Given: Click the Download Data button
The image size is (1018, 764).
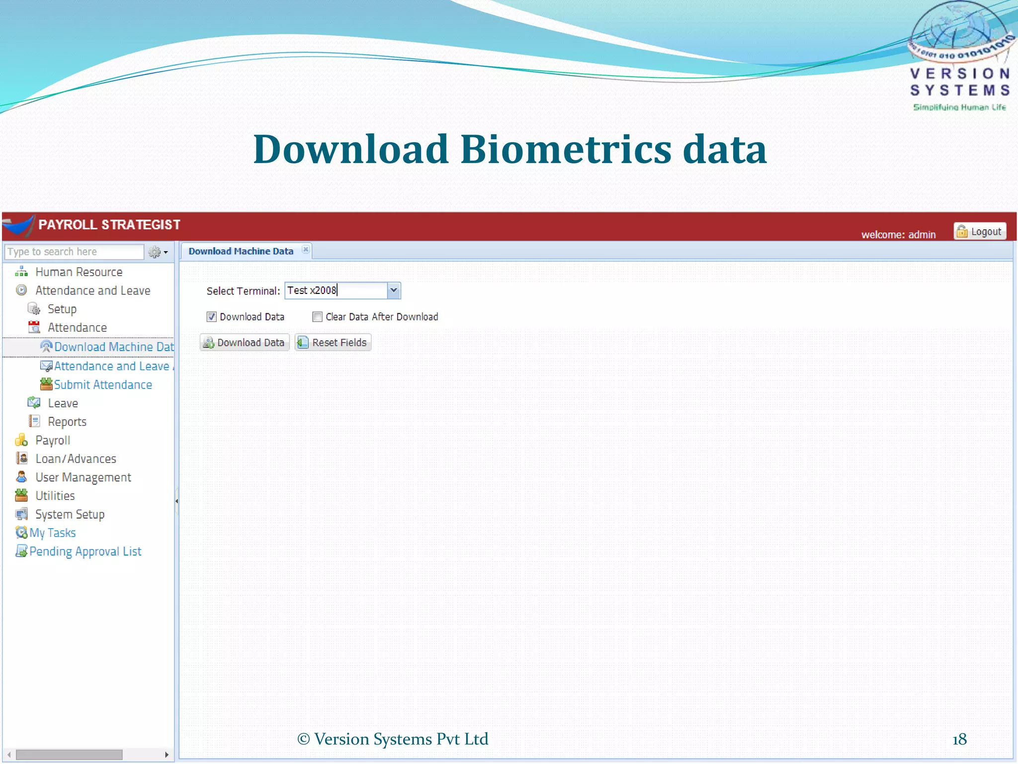Looking at the screenshot, I should pos(245,343).
